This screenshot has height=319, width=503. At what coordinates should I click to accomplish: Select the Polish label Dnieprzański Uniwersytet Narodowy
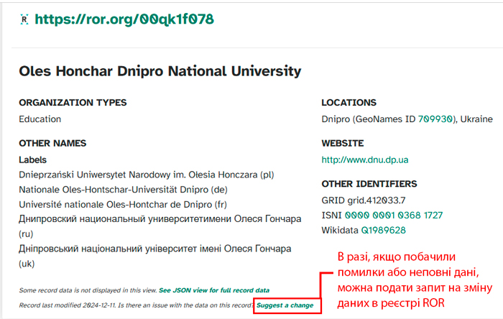[x=147, y=175]
